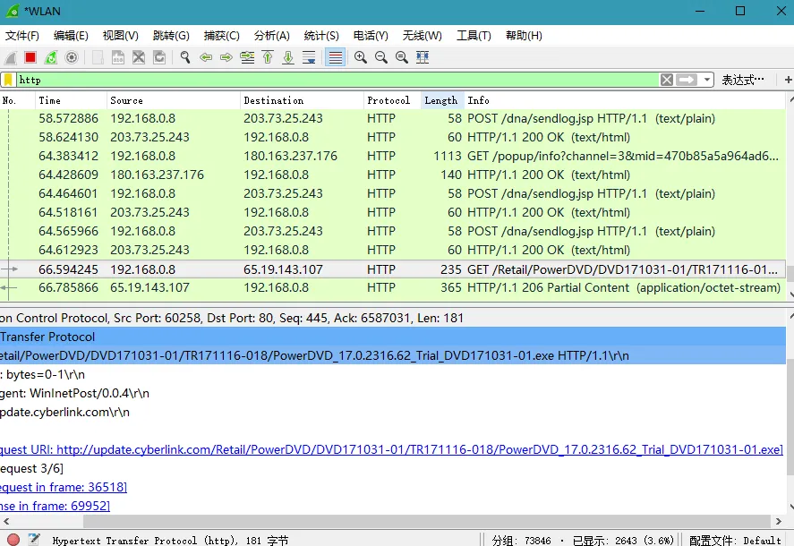Screen dimensions: 794x546
Task: Open the 统计(S) menu
Action: [320, 35]
